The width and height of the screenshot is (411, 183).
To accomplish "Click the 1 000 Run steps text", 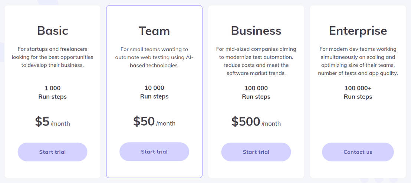I will pyautogui.click(x=52, y=92).
